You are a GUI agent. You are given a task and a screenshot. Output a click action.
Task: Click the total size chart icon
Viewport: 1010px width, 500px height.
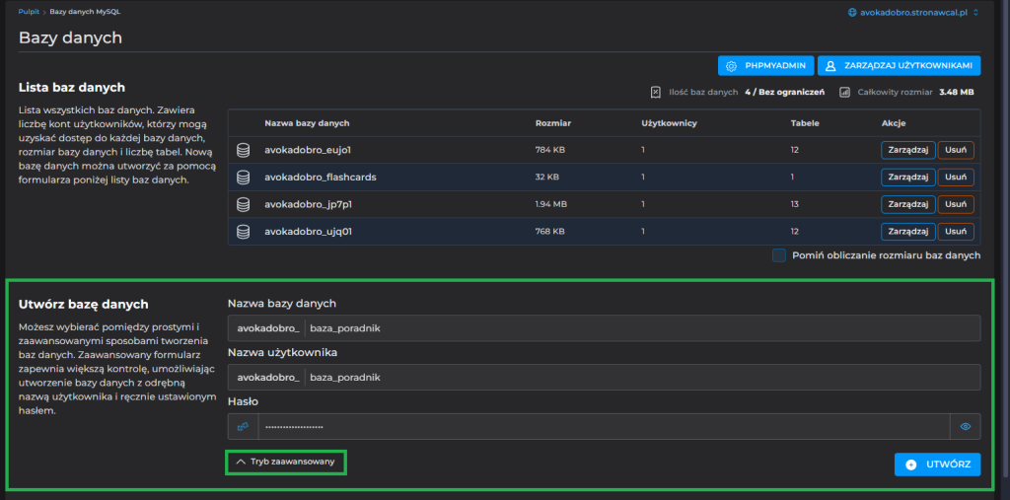point(844,92)
